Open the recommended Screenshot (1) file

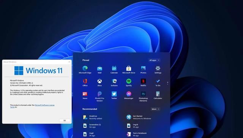click(92, 126)
